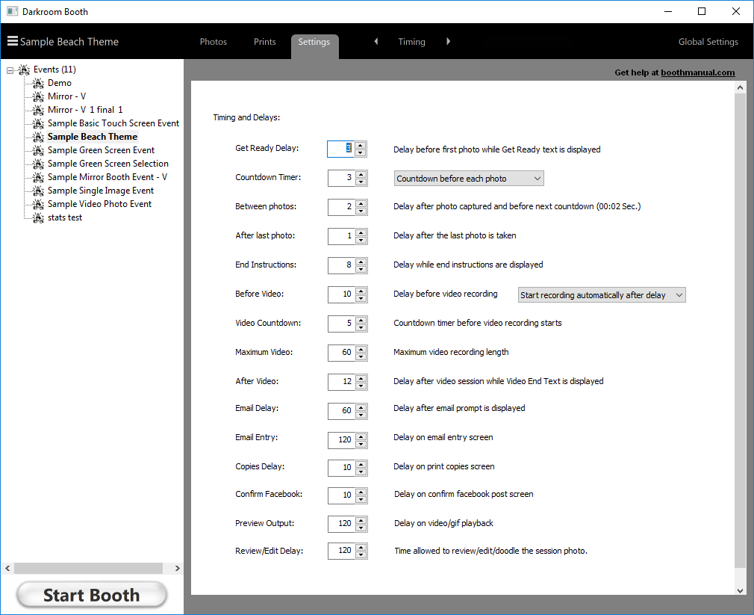Viewport: 754px width, 615px height.
Task: Click the Timing page label
Action: [411, 42]
